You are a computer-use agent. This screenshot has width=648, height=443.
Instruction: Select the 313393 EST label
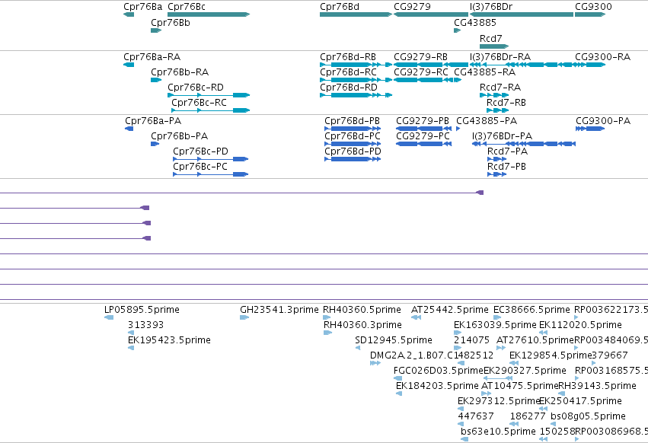tap(145, 325)
